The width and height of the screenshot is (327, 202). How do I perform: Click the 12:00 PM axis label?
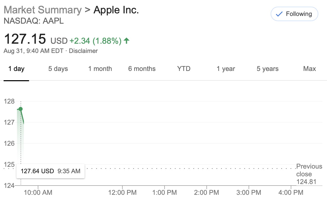point(122,192)
